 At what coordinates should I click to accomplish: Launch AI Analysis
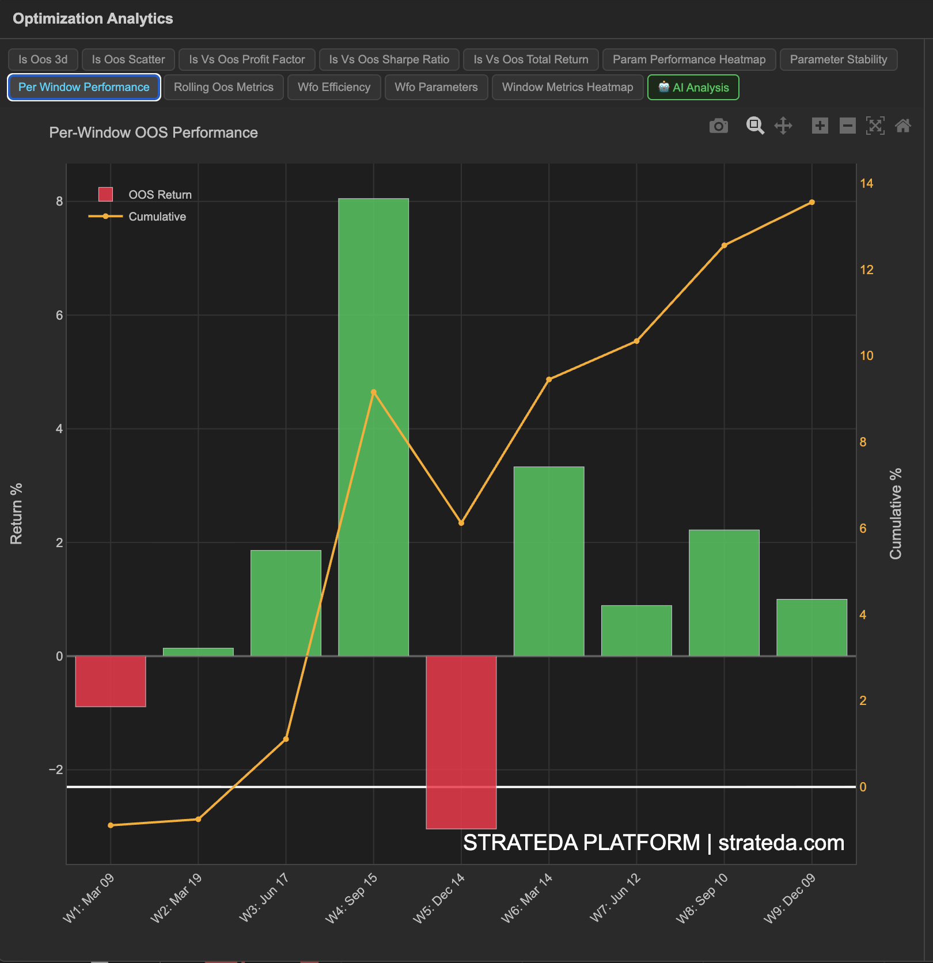(x=693, y=87)
